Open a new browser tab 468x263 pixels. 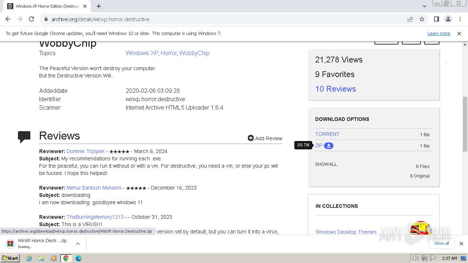click(x=99, y=6)
